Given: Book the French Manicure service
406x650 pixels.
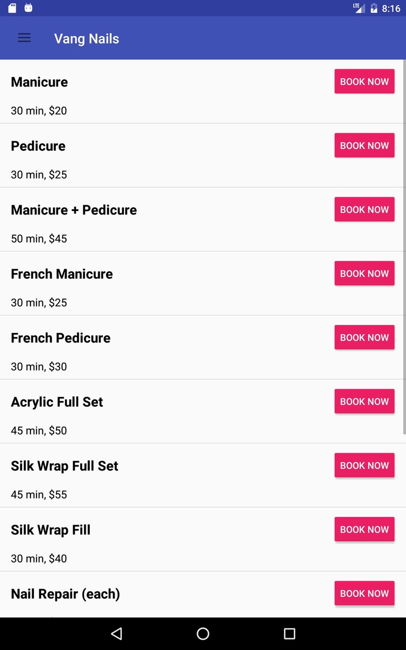Looking at the screenshot, I should click(364, 274).
